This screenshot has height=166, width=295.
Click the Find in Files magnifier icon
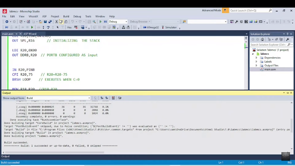click(x=94, y=22)
